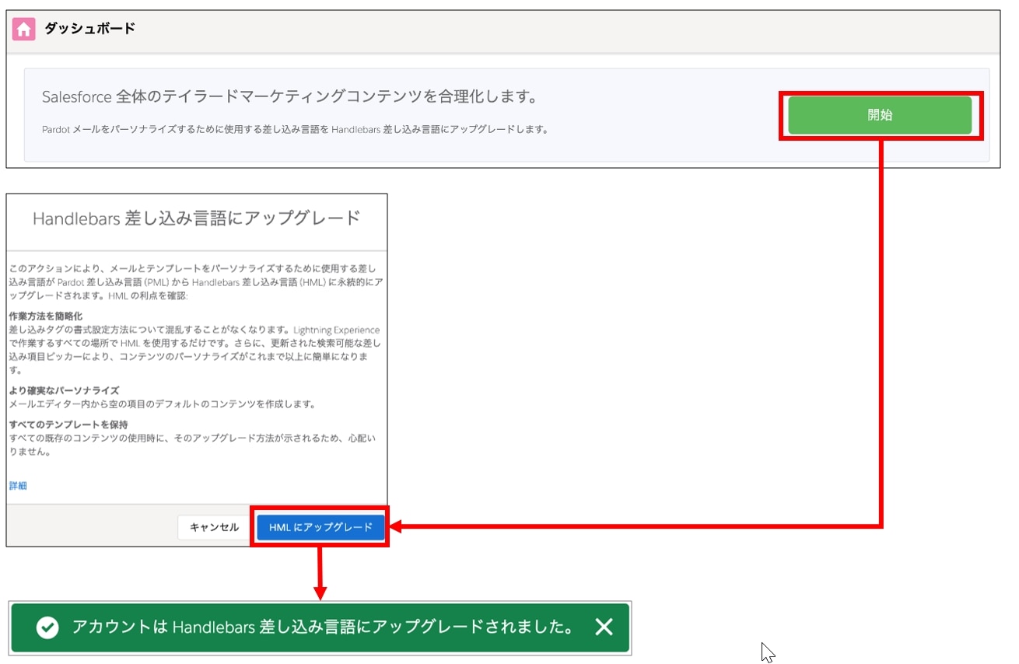1019x664 pixels.
Task: Click the text すべての既存のコンテンツの使用時に
Action: 193,445
